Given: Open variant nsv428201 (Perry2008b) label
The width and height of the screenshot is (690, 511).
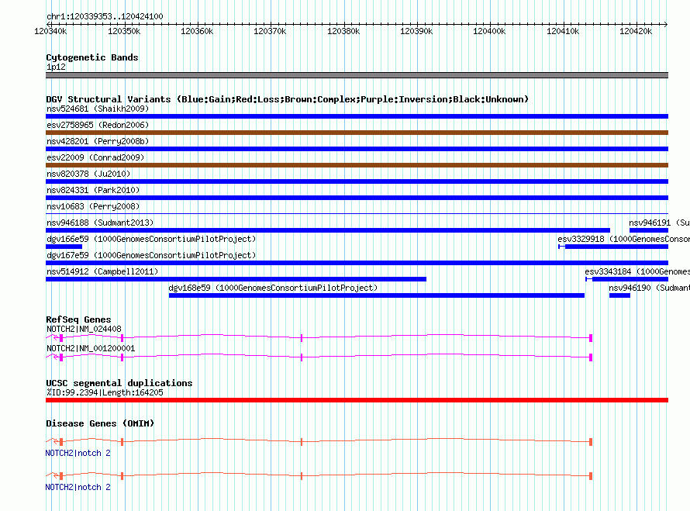Looking at the screenshot, I should pyautogui.click(x=98, y=141).
